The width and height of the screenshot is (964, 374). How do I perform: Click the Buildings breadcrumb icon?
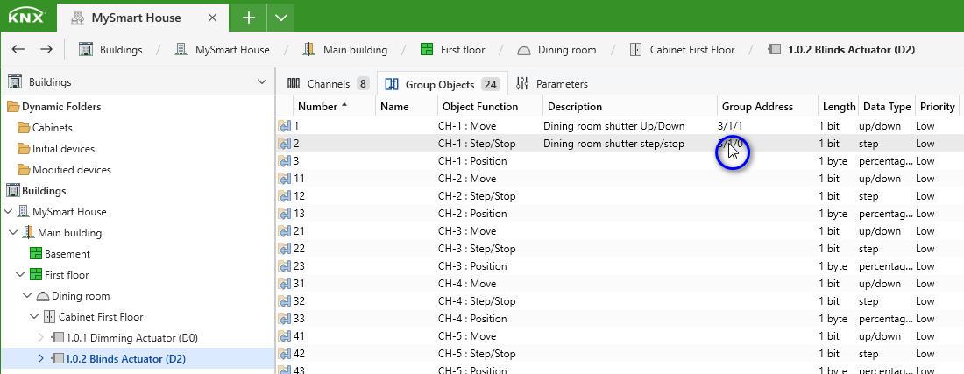tap(86, 50)
